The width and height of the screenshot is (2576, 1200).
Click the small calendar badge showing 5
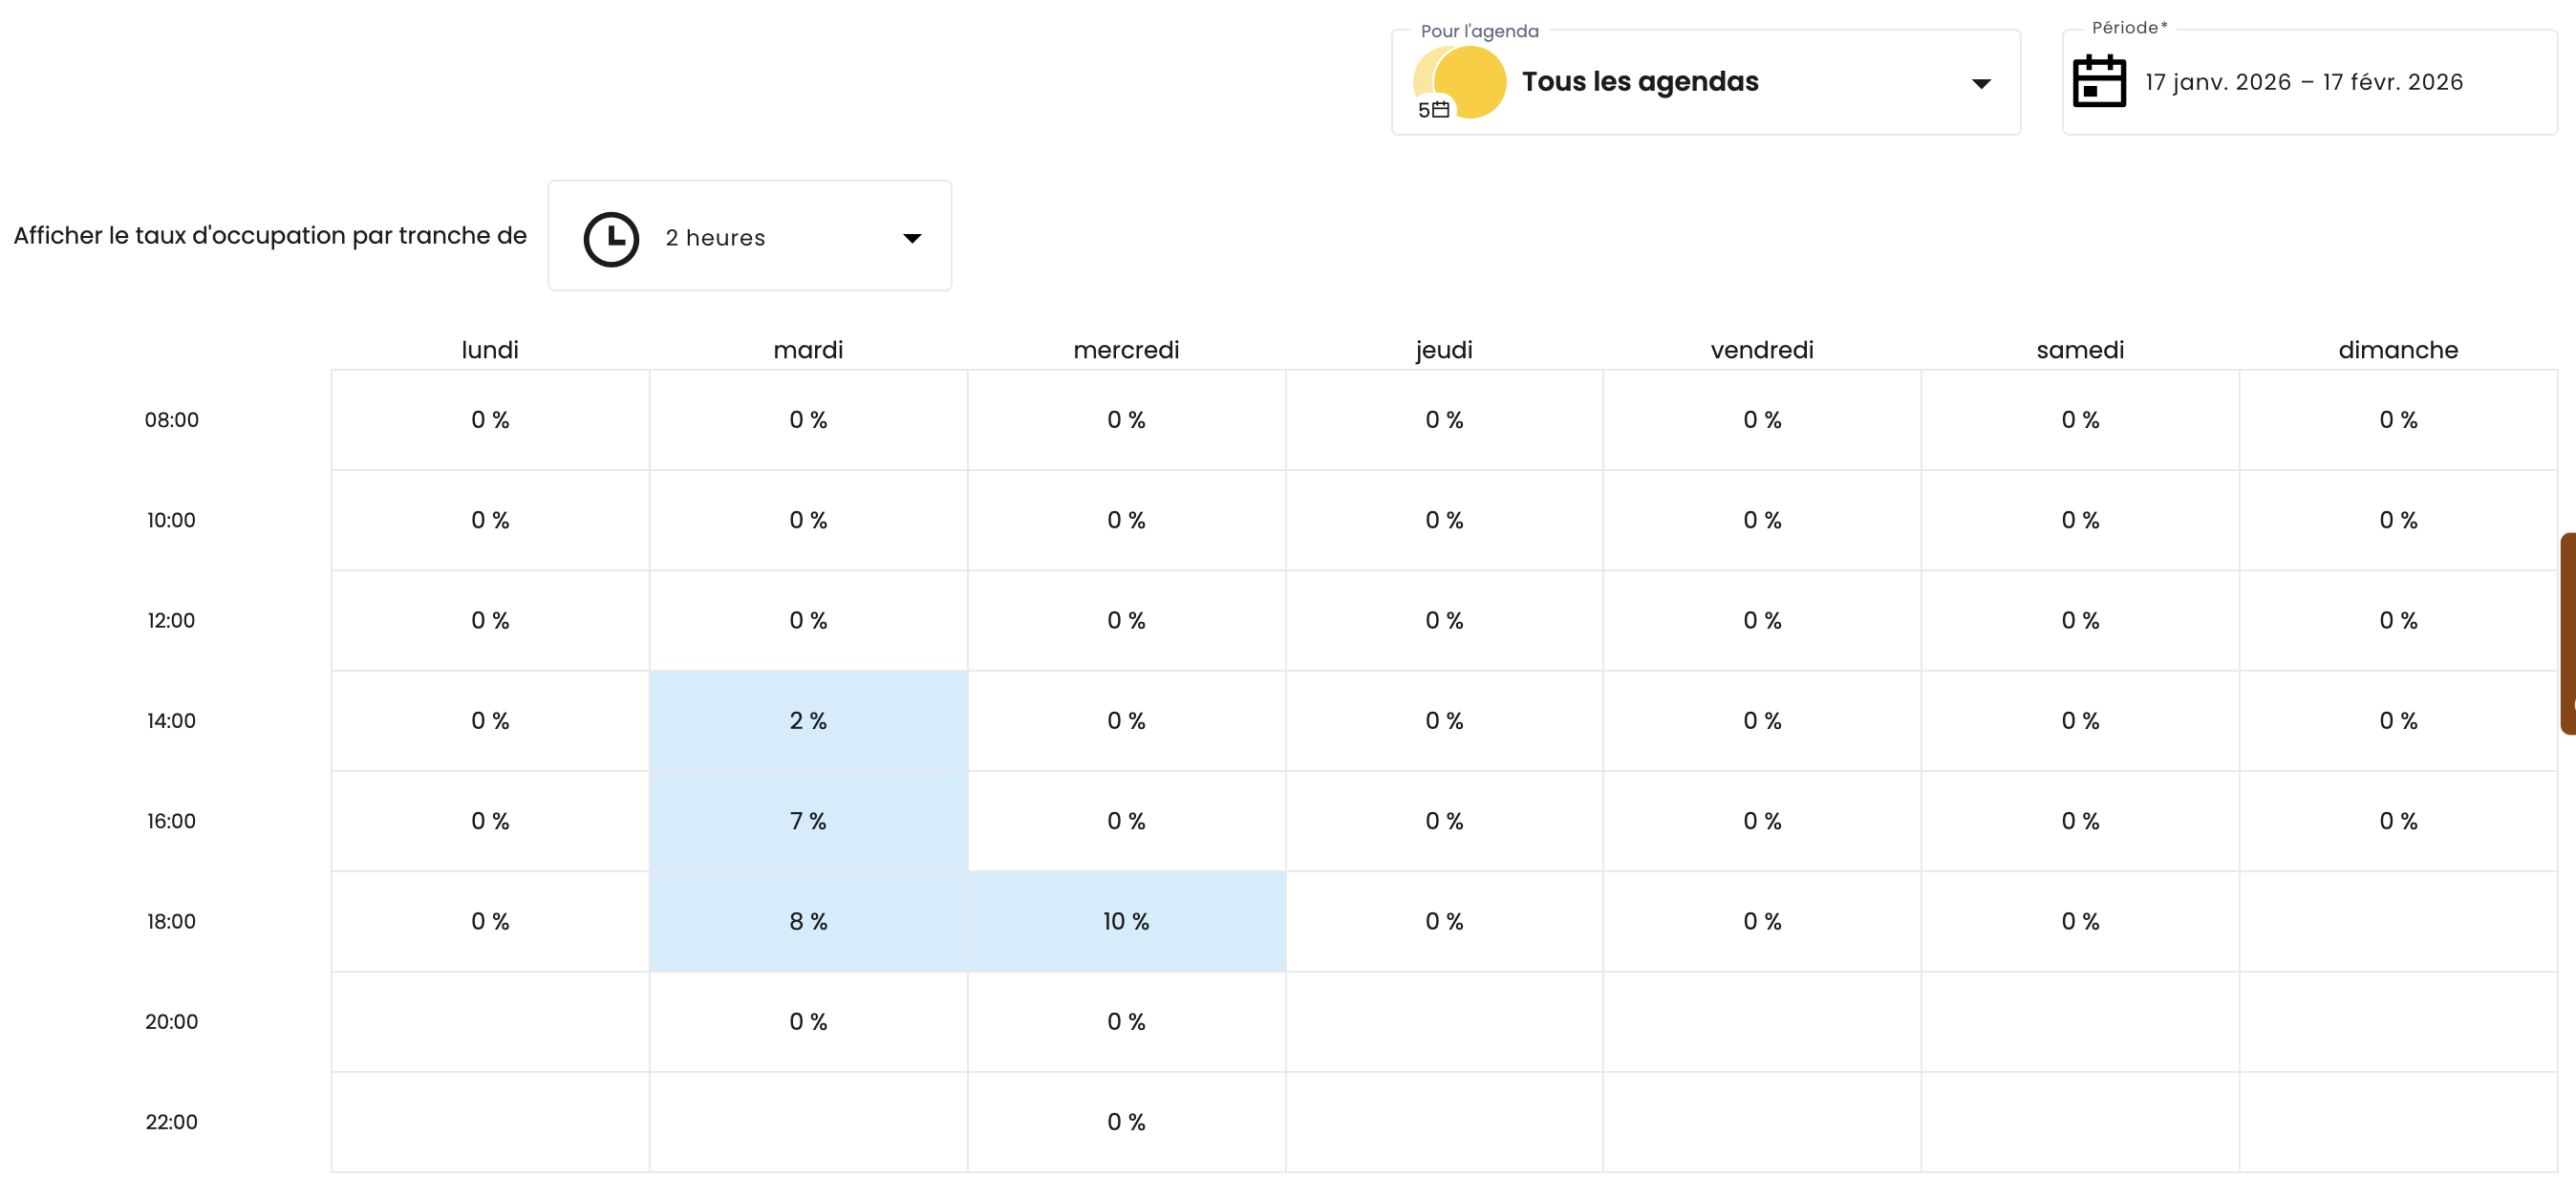coord(1433,110)
